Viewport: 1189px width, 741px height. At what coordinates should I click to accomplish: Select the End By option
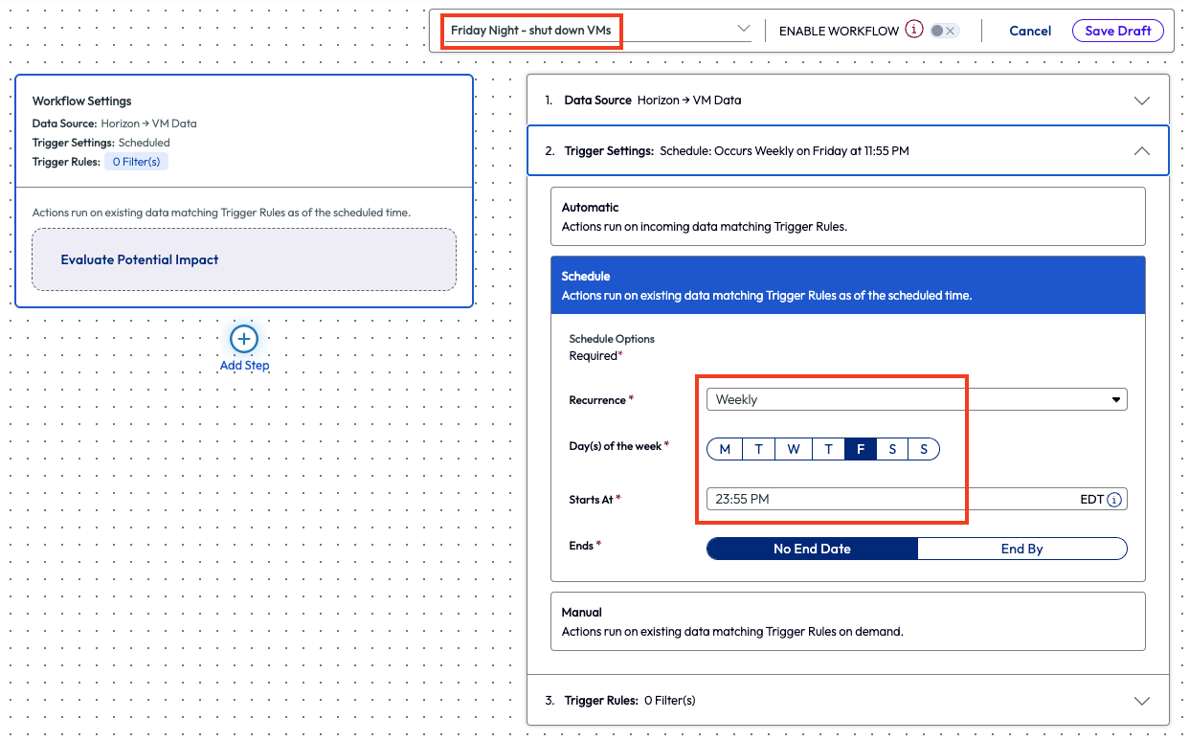pos(1021,549)
